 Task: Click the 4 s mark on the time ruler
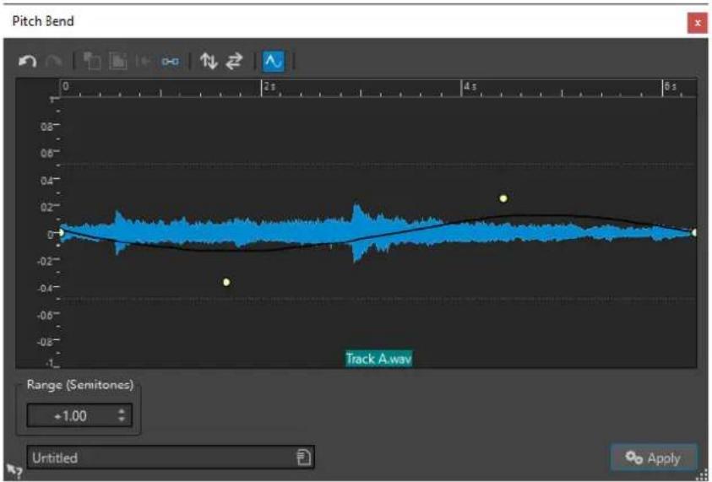click(x=470, y=86)
